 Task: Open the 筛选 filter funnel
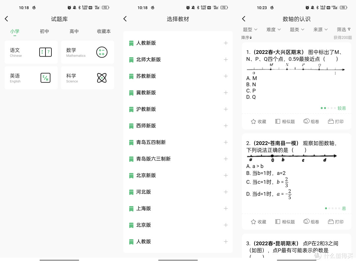(344, 30)
